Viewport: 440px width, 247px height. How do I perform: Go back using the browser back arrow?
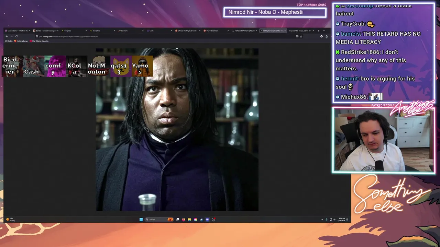click(x=7, y=36)
